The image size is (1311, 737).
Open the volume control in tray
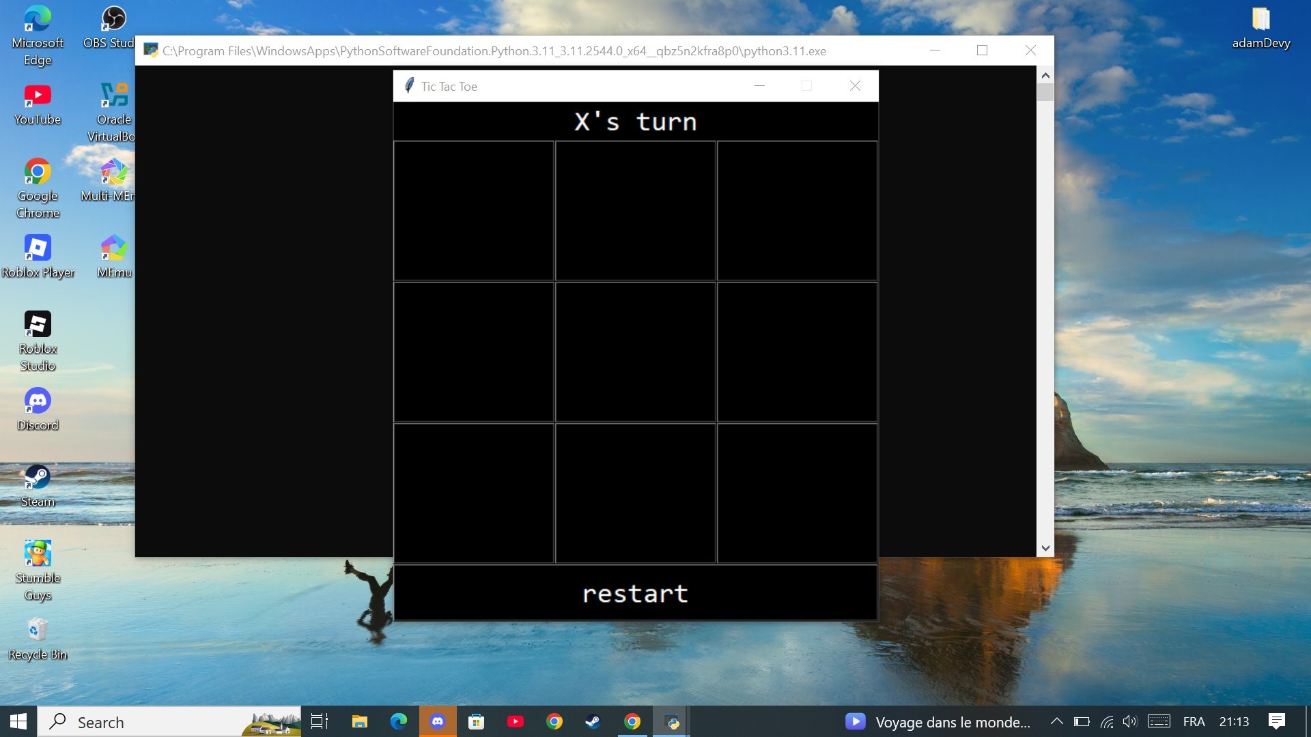pyautogui.click(x=1130, y=721)
